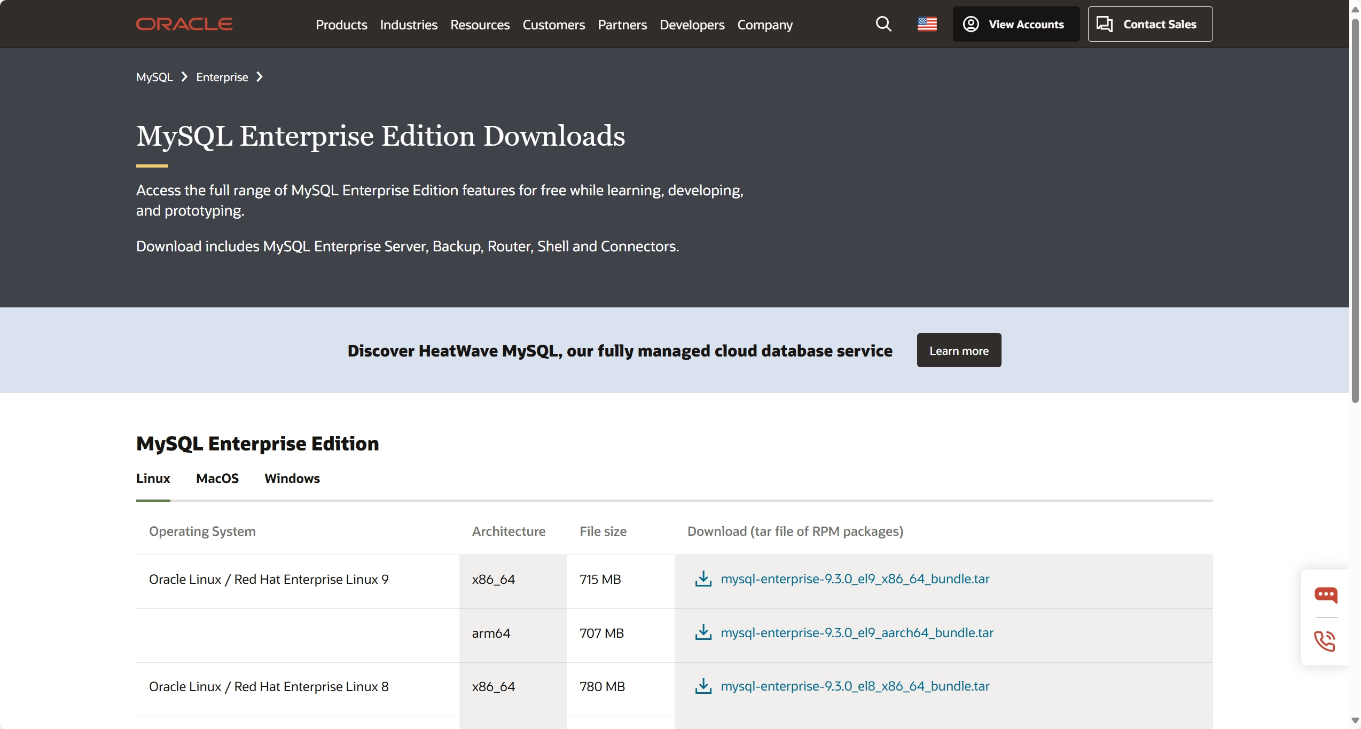The width and height of the screenshot is (1361, 729).
Task: Expand the Industries navigation menu
Action: click(x=409, y=25)
